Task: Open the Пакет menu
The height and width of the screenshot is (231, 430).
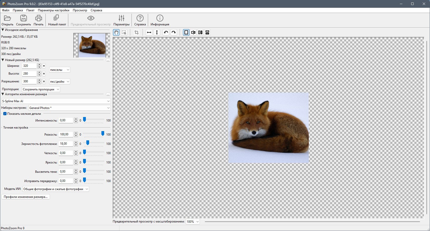Action: click(x=30, y=10)
